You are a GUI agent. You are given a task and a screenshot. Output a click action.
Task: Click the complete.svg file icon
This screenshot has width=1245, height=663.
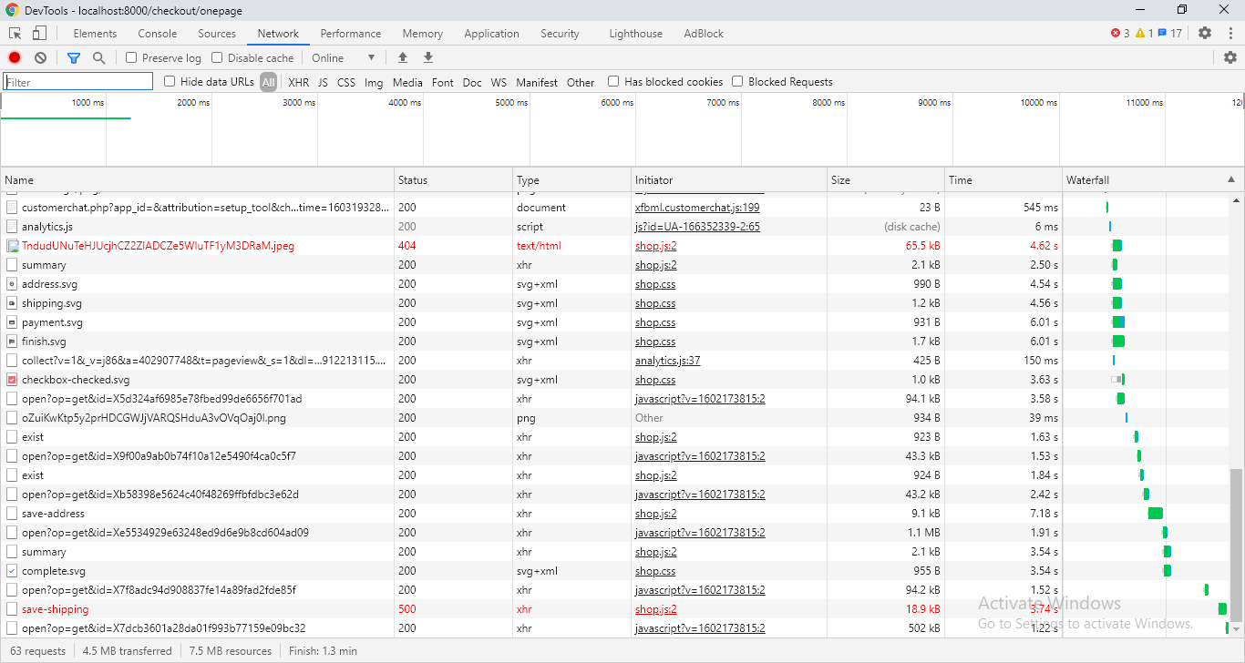tap(12, 571)
